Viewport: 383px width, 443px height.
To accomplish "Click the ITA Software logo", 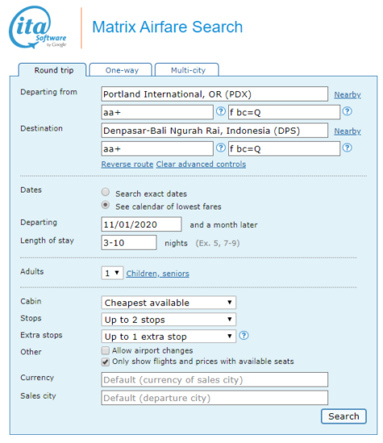I will click(x=37, y=27).
